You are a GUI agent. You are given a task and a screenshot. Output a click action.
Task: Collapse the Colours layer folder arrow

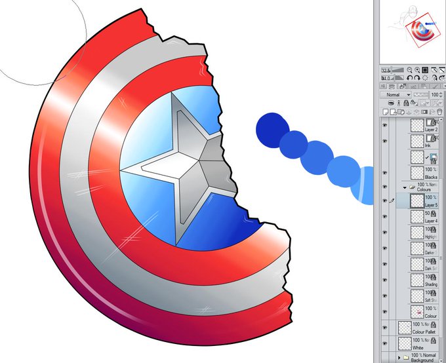(405, 187)
